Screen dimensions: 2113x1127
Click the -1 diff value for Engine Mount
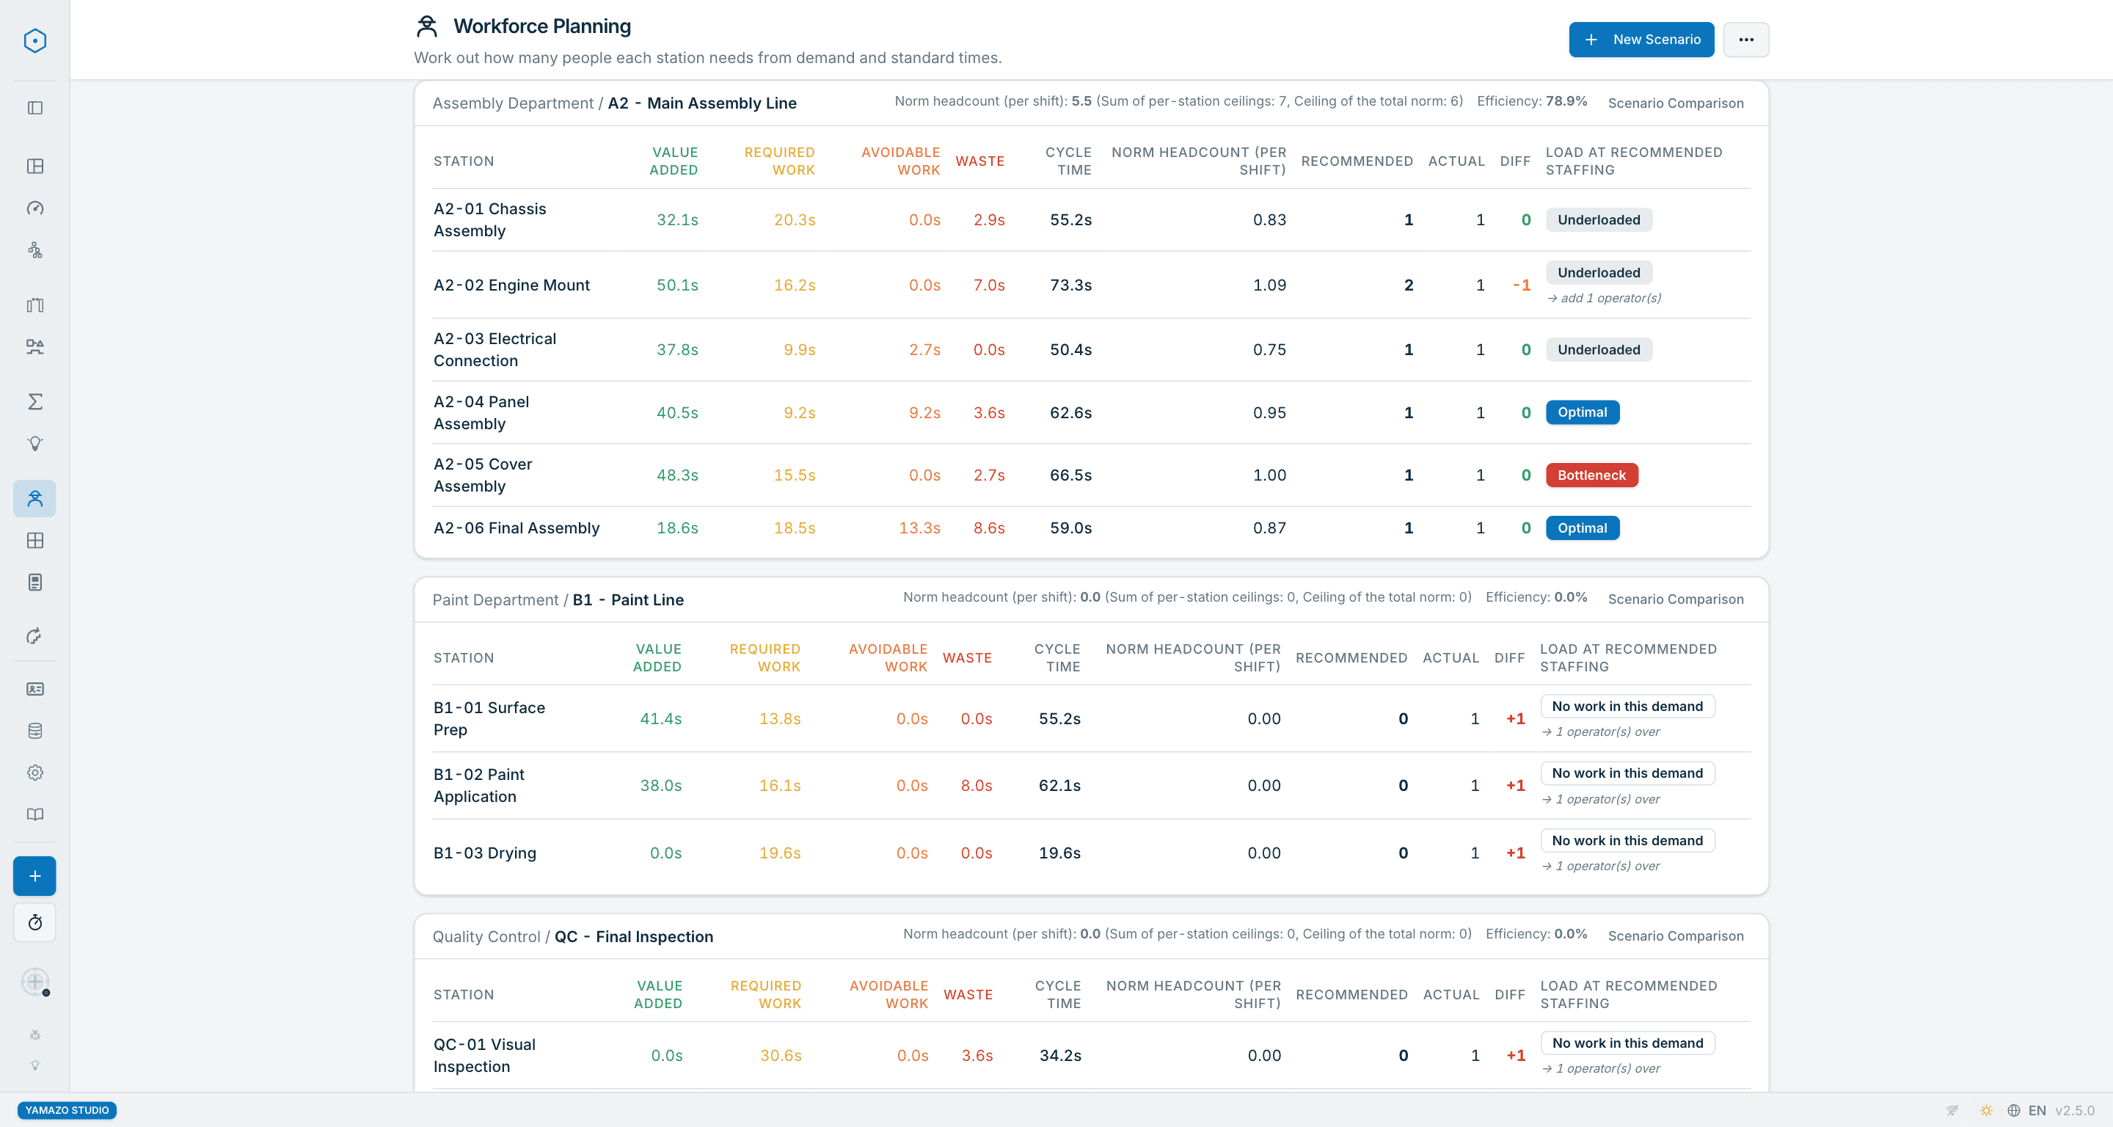[x=1522, y=285]
